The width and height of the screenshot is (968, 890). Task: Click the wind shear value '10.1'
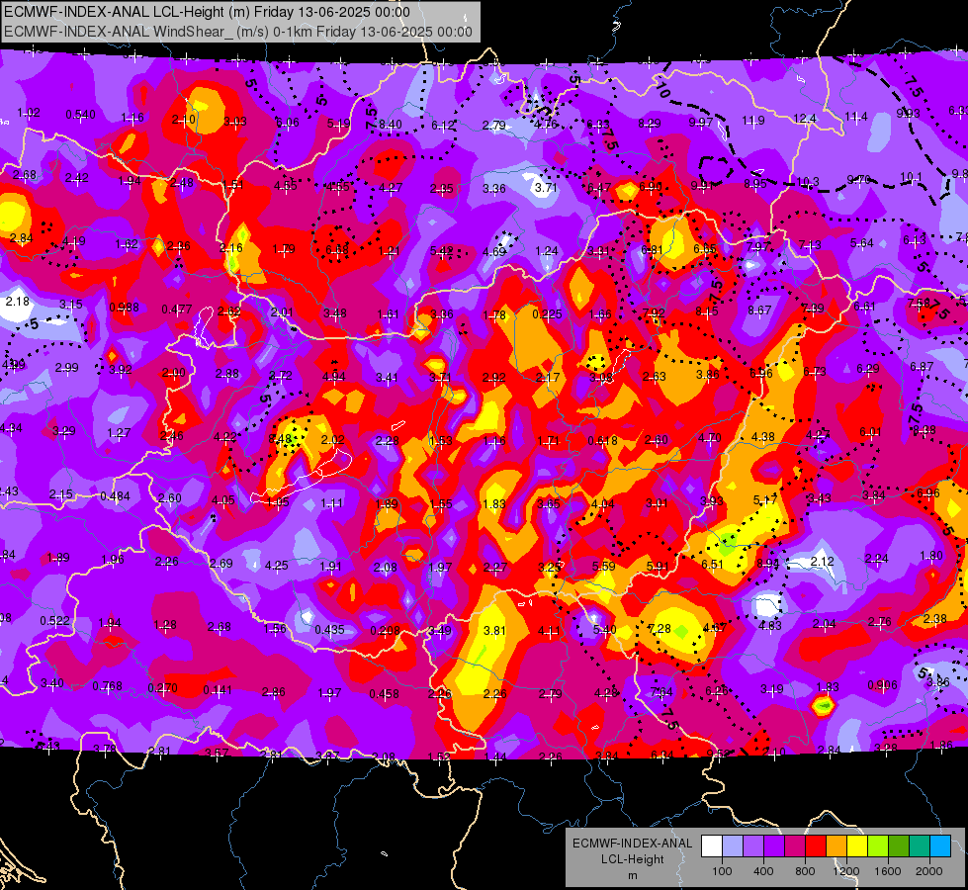(911, 177)
